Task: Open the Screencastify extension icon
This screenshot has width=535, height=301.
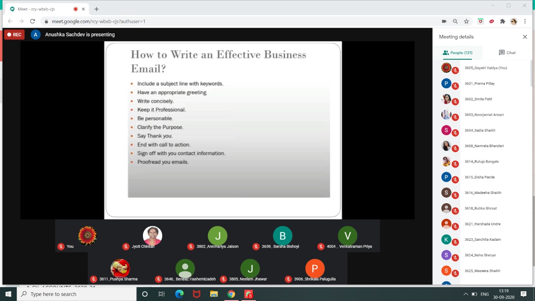Action: click(480, 21)
